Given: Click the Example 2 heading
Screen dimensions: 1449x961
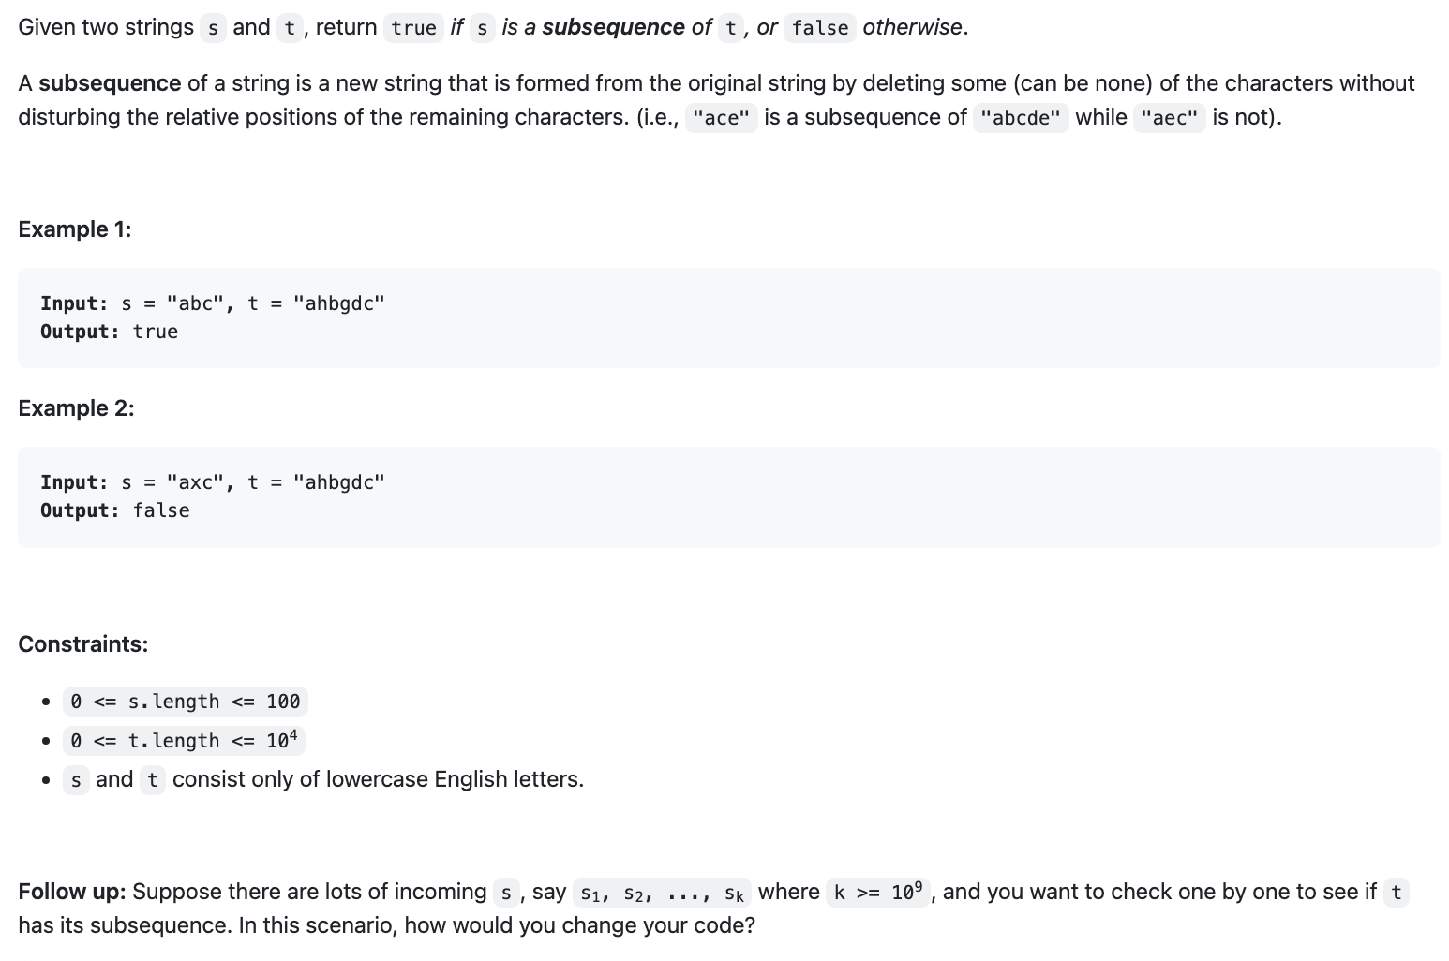Looking at the screenshot, I should (76, 408).
